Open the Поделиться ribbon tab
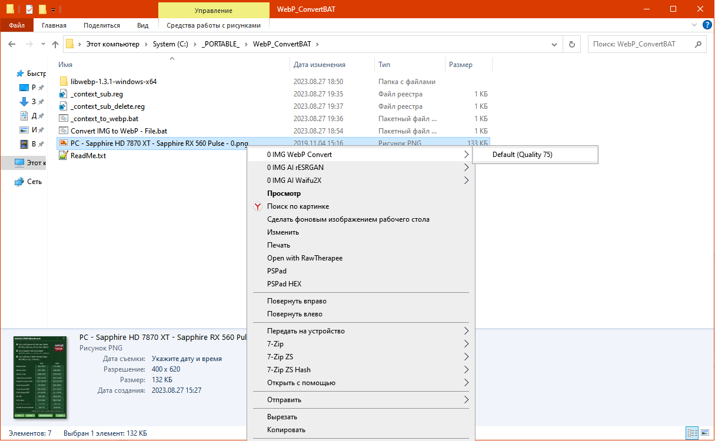The image size is (715, 441). [x=102, y=25]
